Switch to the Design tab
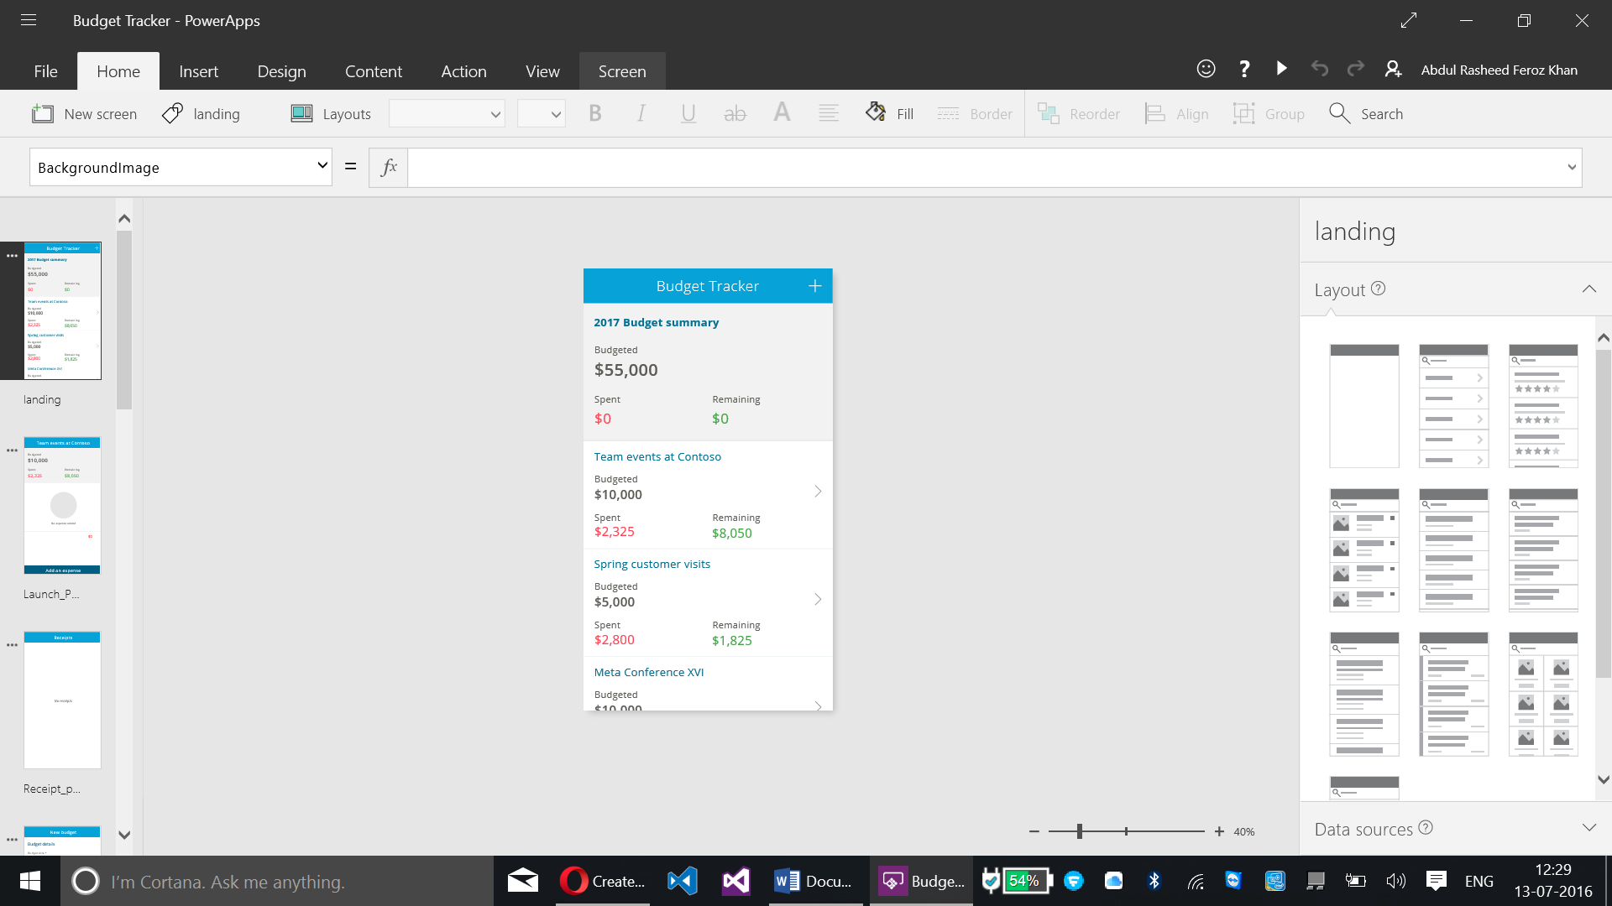Screen dimensions: 1612x906 click(281, 71)
